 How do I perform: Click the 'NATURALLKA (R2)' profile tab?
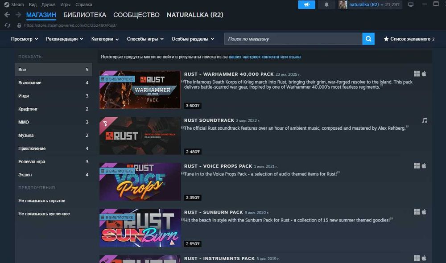[195, 15]
